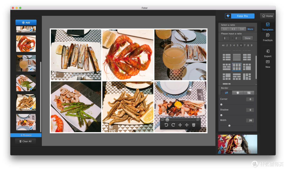Image resolution: width=286 pixels, height=170 pixels.
Task: Select the 3:4 ratio
Action: point(242,29)
